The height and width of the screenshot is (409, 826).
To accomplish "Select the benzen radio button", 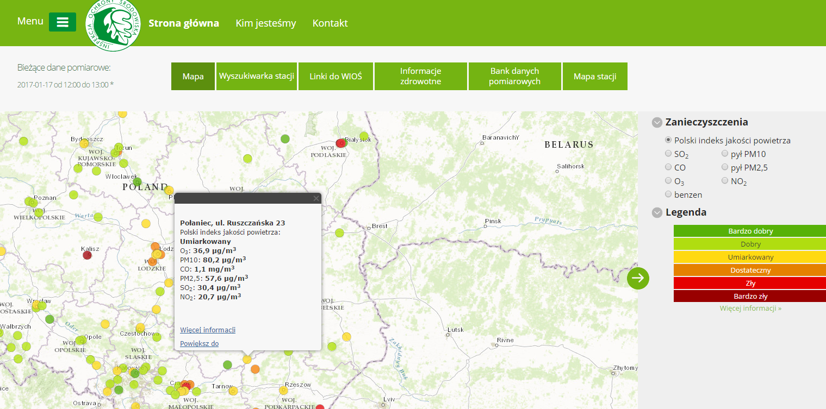I will coord(669,194).
